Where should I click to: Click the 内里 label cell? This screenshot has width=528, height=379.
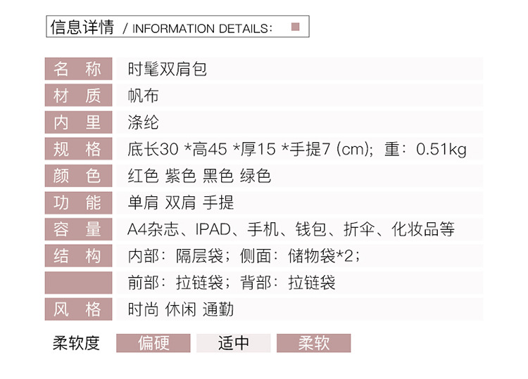tap(78, 122)
